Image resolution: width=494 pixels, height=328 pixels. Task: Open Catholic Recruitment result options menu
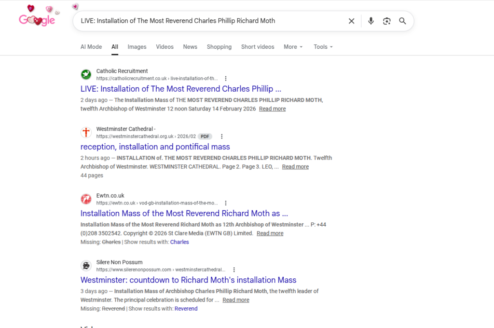226,79
